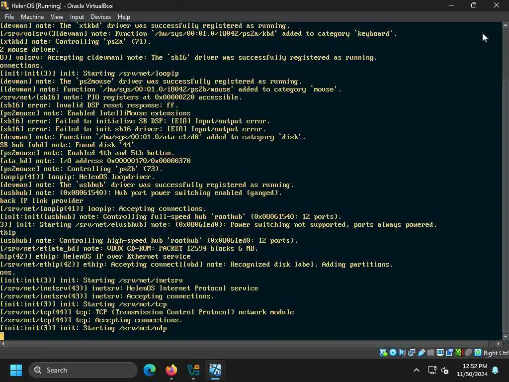Click the shared folders status icon
Image resolution: width=509 pixels, height=382 pixels.
[x=431, y=353]
